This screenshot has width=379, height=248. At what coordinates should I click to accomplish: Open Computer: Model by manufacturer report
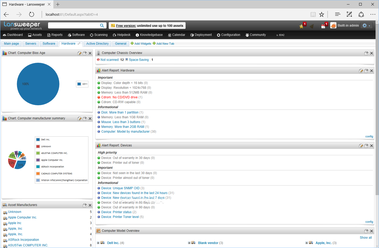[125, 132]
